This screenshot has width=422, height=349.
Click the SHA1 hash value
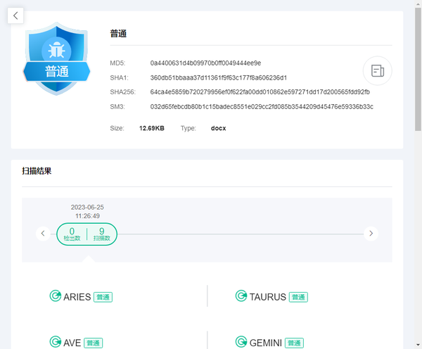click(218, 77)
